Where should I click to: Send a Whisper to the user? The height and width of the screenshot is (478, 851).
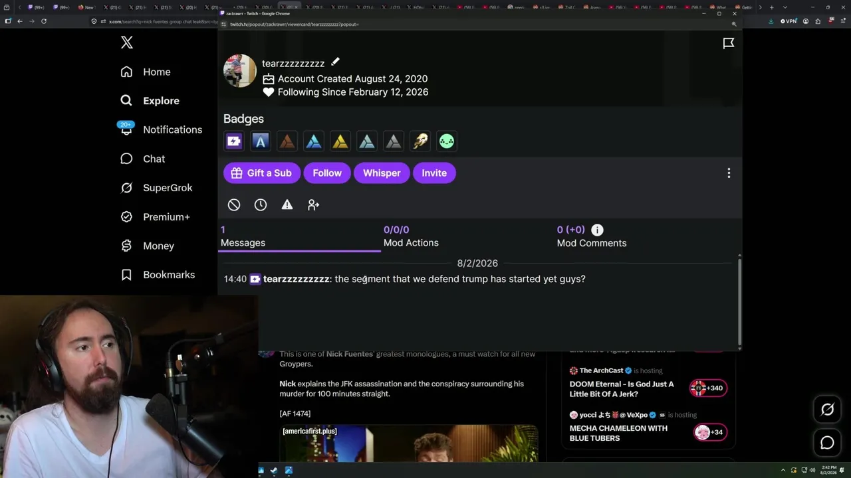[x=382, y=173]
